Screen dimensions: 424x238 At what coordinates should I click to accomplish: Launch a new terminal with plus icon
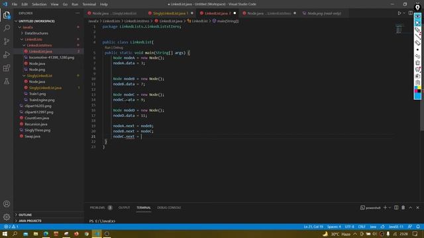(x=385, y=208)
